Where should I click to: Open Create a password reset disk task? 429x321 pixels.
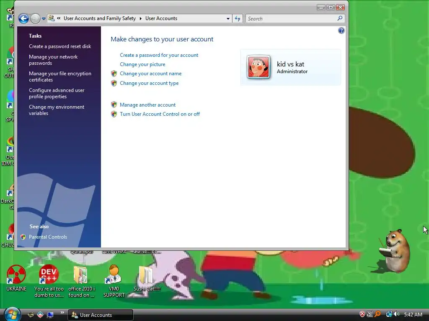[x=60, y=46]
